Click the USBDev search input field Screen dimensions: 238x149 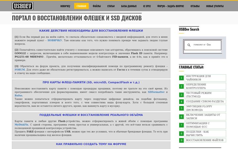point(203,45)
